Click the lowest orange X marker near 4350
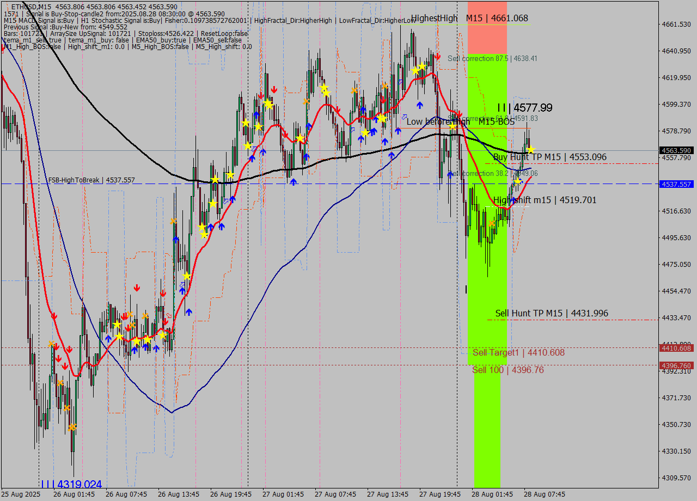The width and height of the screenshot is (697, 501). coord(72,427)
